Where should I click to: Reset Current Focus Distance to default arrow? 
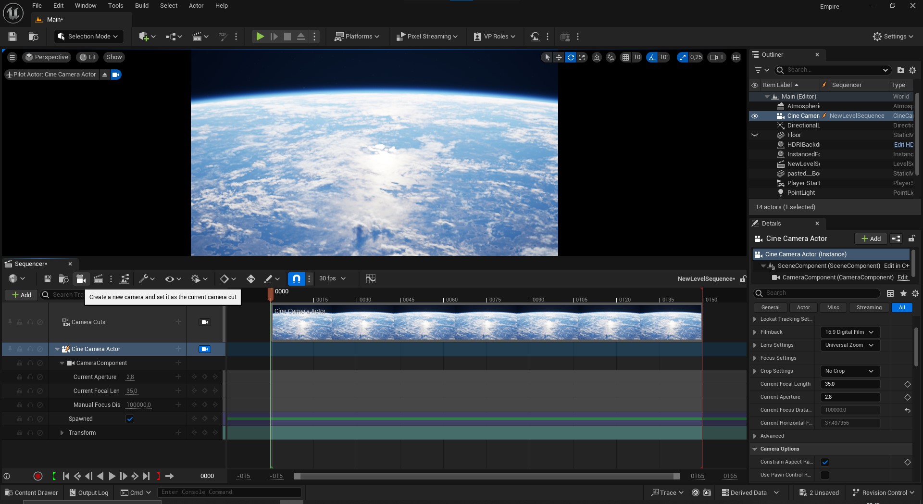point(908,410)
